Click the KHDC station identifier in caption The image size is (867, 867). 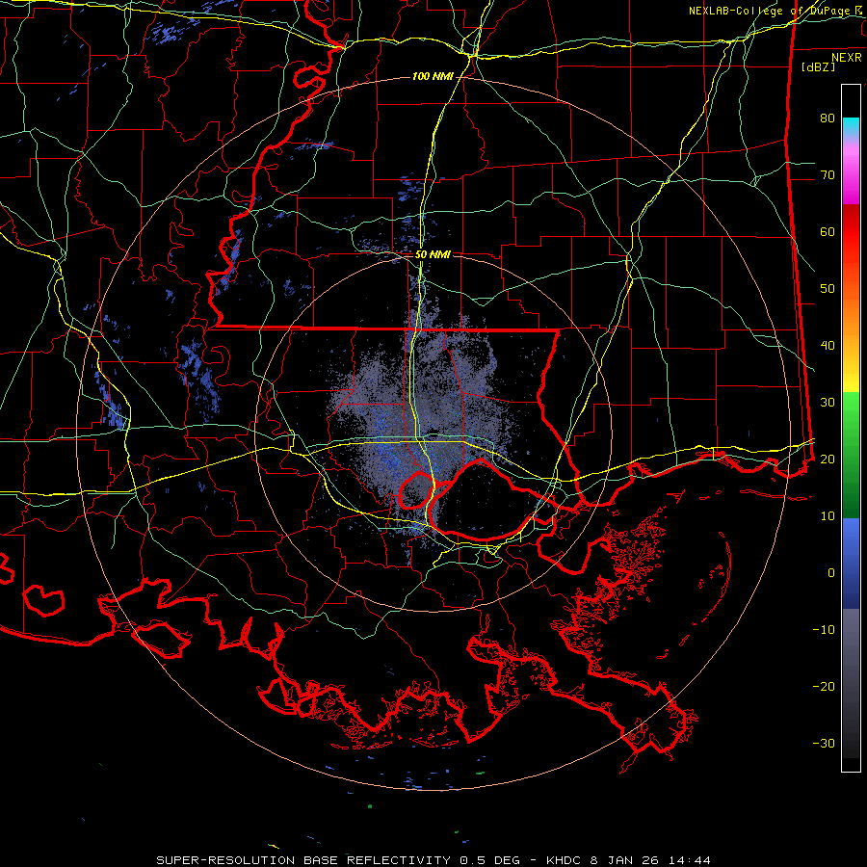click(563, 860)
